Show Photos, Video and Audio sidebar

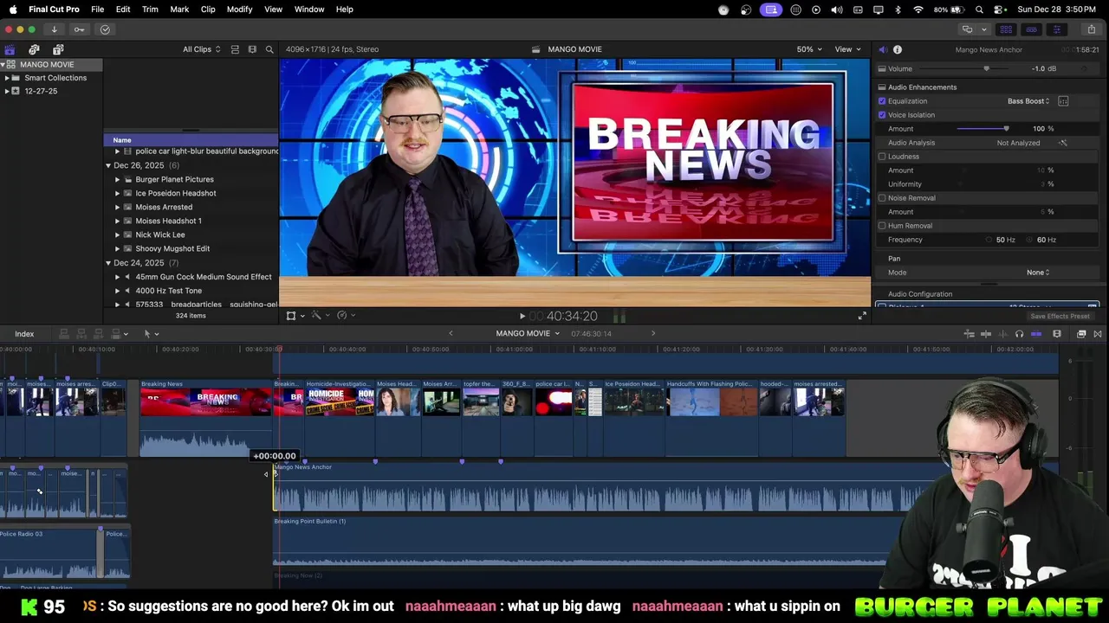(x=34, y=49)
